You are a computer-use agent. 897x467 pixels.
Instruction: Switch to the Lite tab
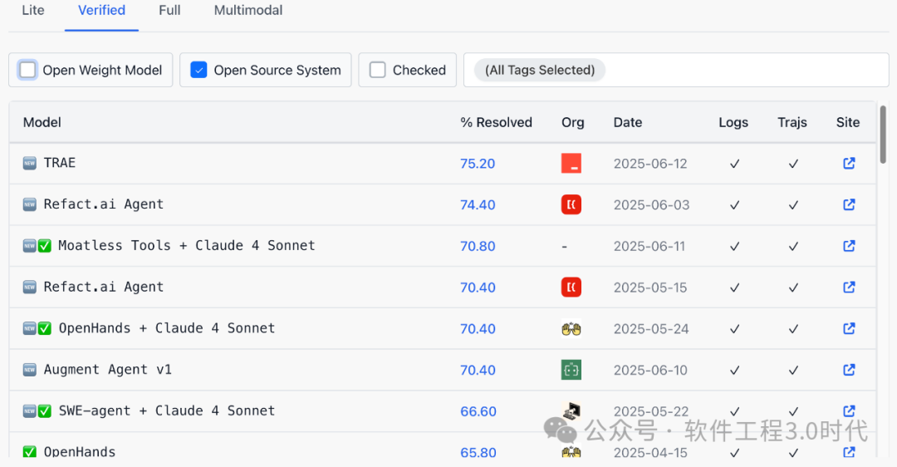pos(33,10)
